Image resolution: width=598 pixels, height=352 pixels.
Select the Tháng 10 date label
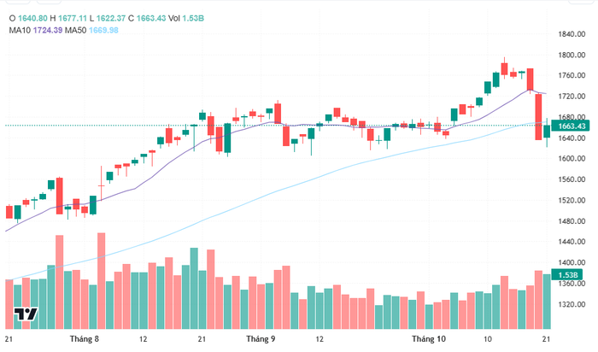tap(429, 340)
